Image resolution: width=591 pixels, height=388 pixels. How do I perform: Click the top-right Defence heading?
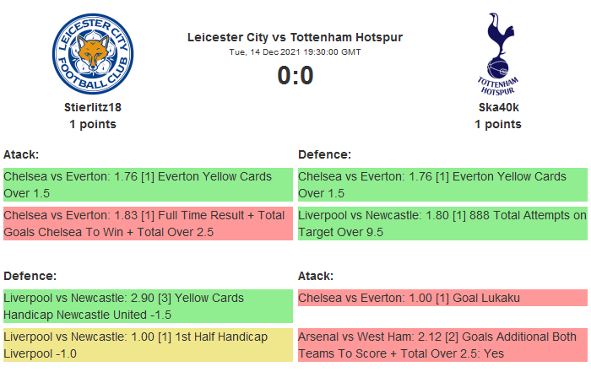tap(324, 154)
